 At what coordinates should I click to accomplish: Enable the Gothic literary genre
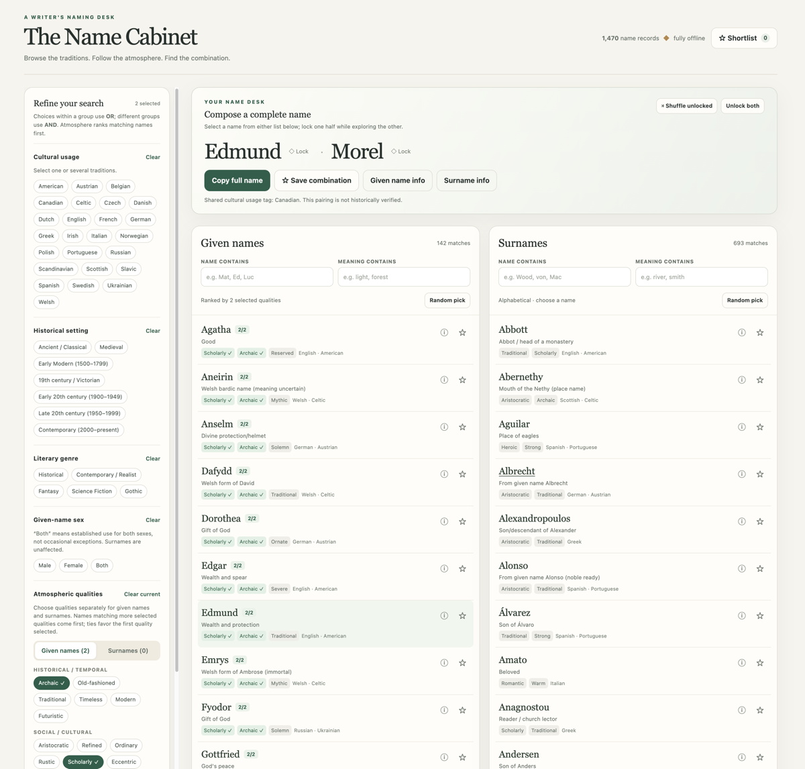point(133,491)
